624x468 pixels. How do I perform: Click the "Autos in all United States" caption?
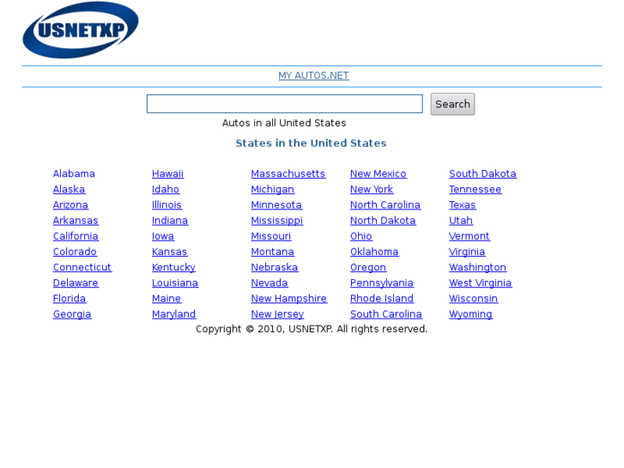[x=284, y=123]
